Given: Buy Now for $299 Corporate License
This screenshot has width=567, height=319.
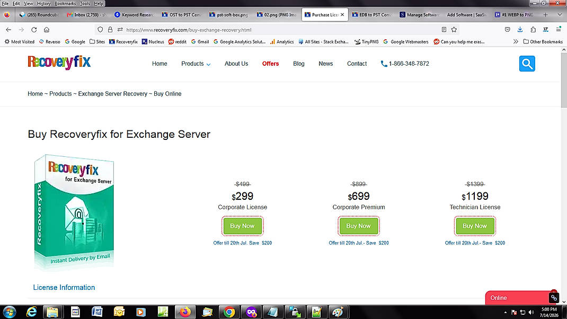Looking at the screenshot, I should point(242,226).
